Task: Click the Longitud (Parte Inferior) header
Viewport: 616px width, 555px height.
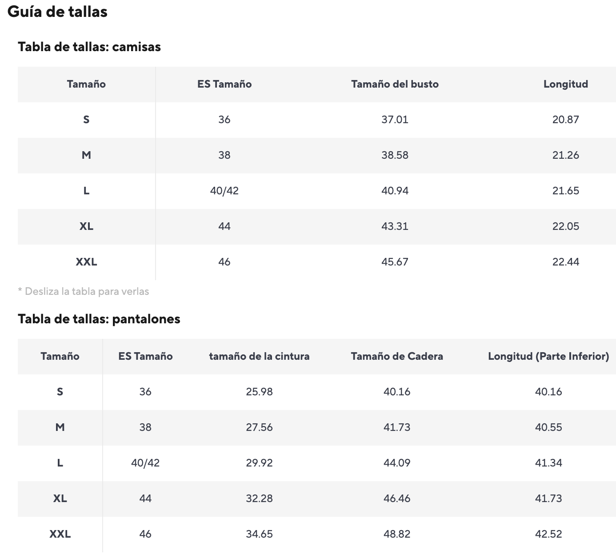Action: point(548,356)
